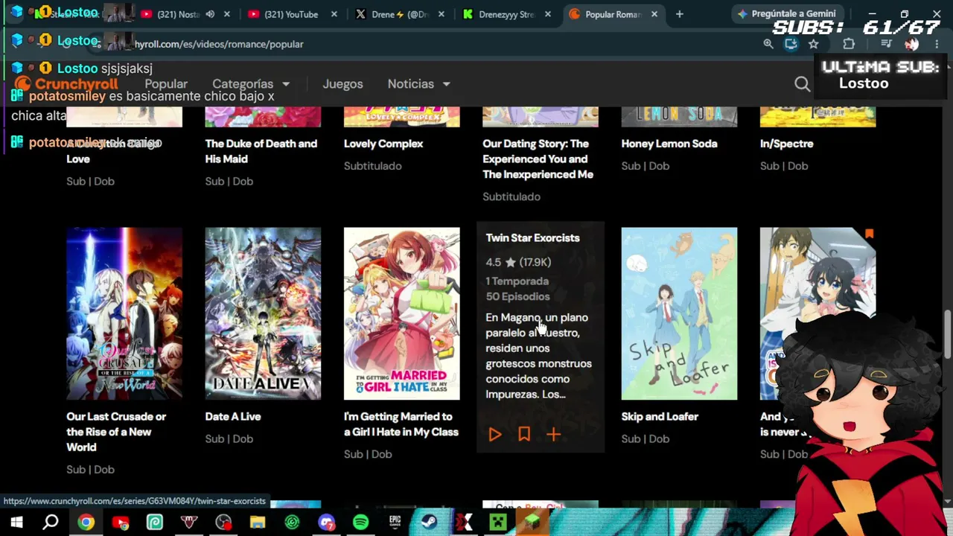Screen dimensions: 953x536
Task: Open The Duke of Death and His Maid
Action: (x=261, y=151)
